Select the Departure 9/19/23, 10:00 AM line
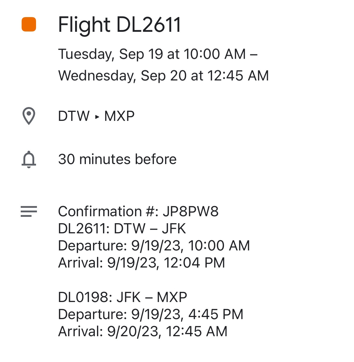Screen dimensions: 354x362 click(x=154, y=246)
